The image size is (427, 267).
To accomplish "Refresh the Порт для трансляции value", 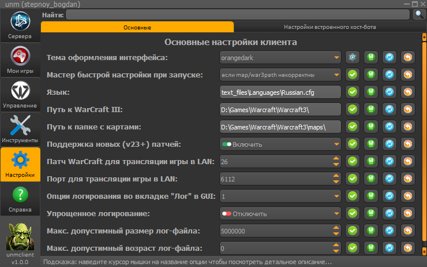I will click(389, 179).
